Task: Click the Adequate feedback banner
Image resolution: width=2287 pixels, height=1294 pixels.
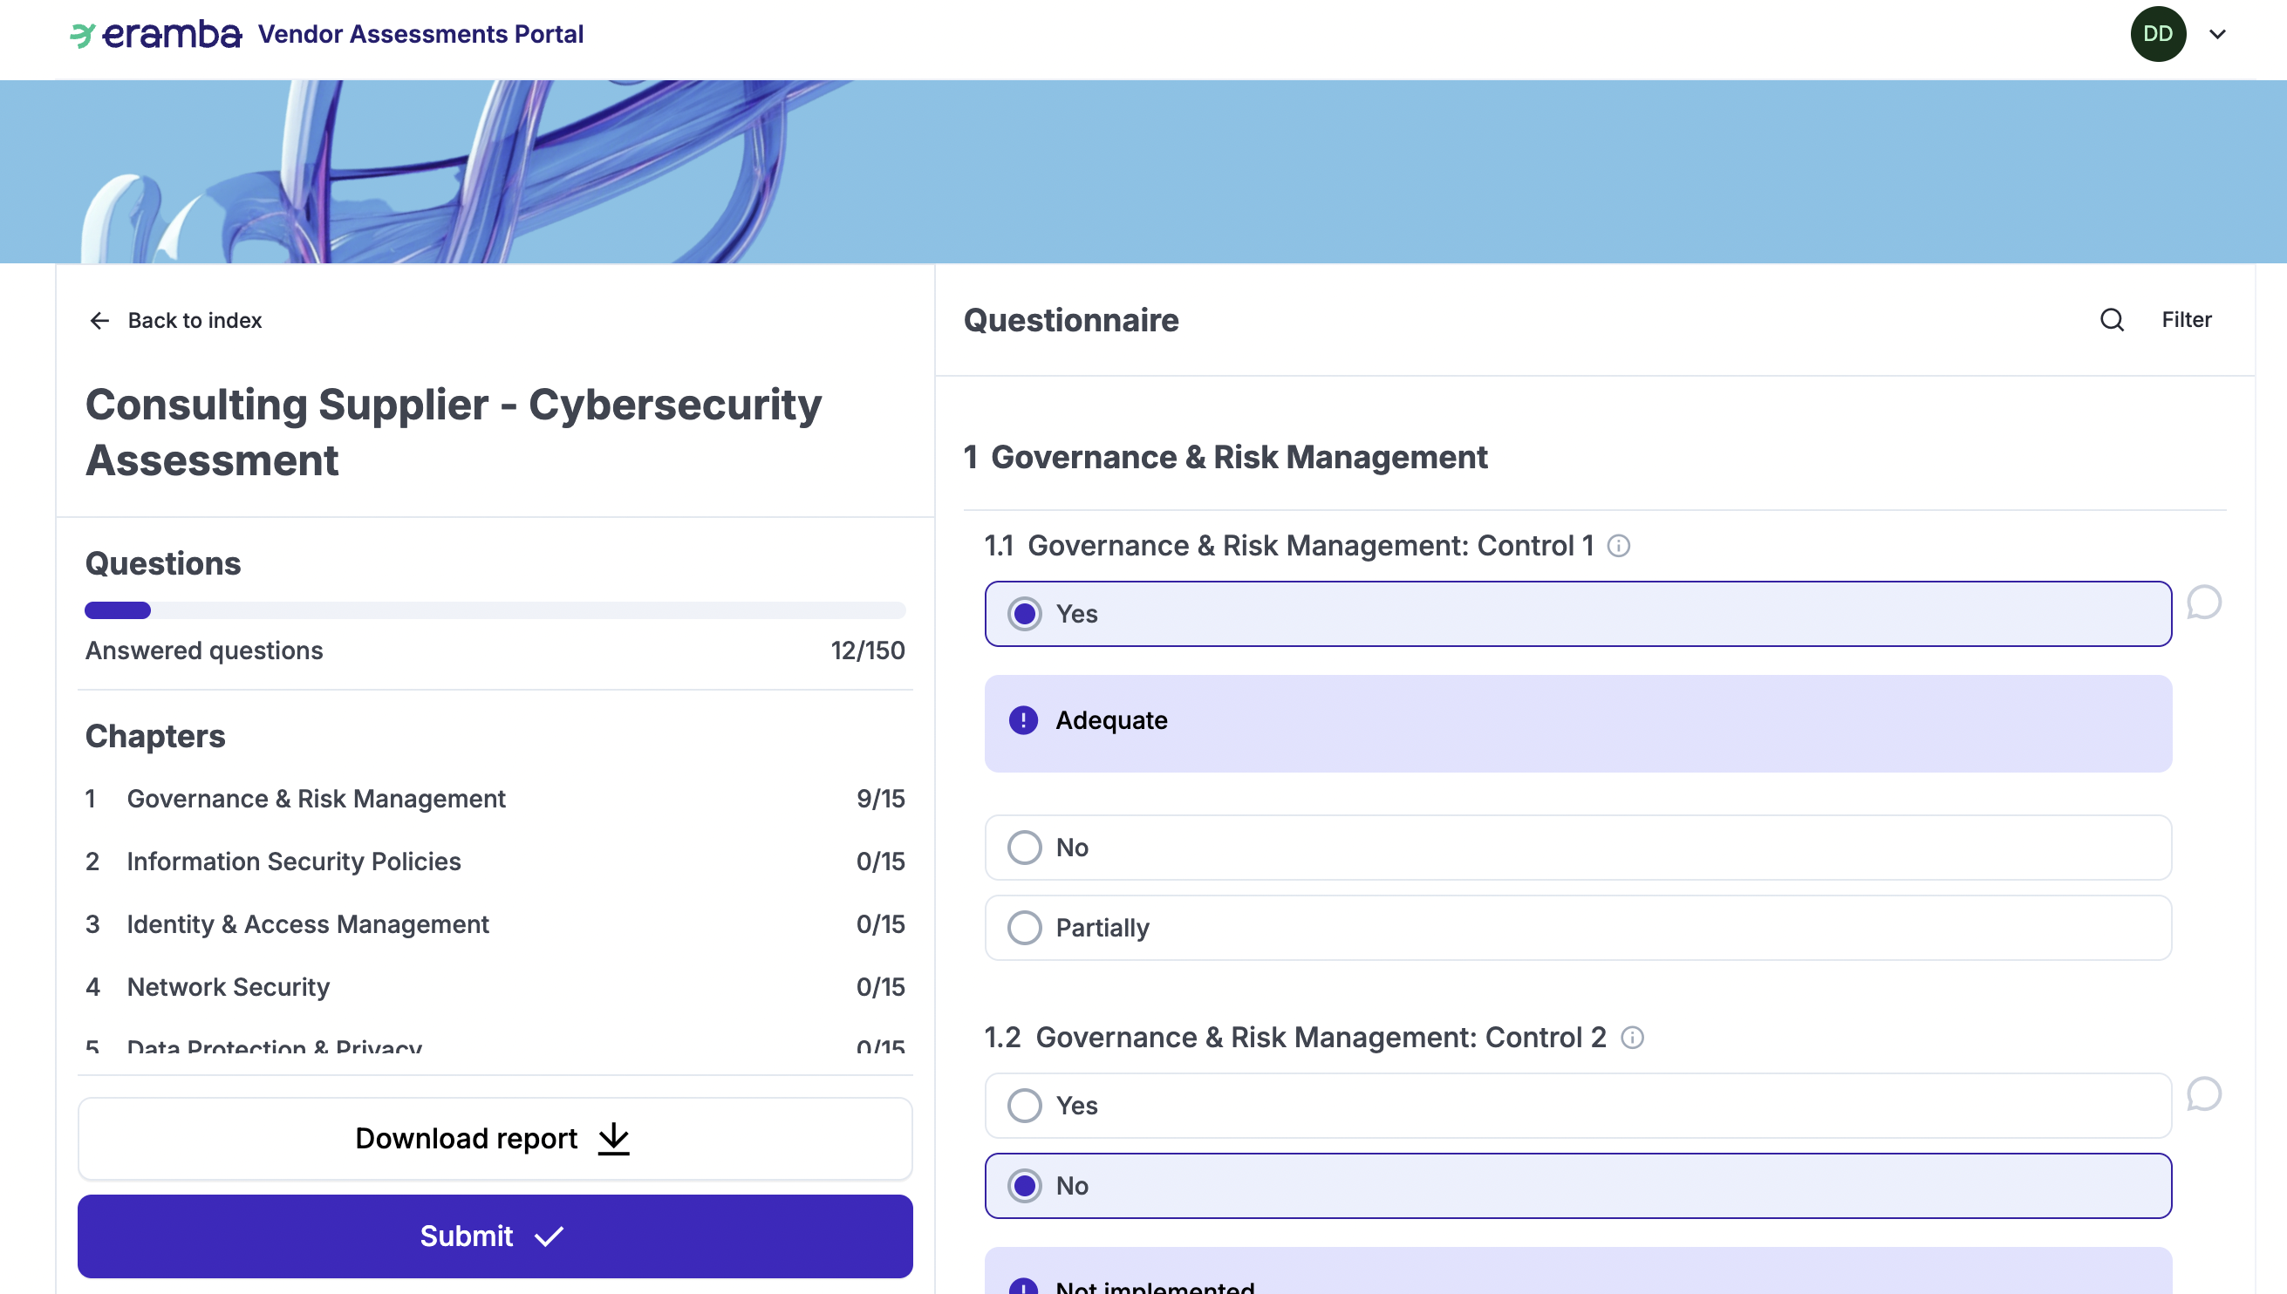Action: click(1577, 723)
